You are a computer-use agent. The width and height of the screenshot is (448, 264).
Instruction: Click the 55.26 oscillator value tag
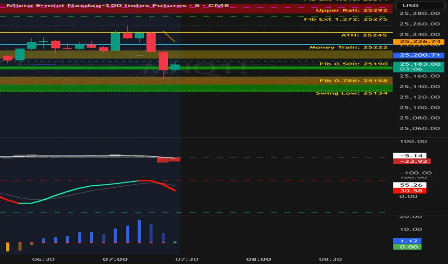coord(410,185)
